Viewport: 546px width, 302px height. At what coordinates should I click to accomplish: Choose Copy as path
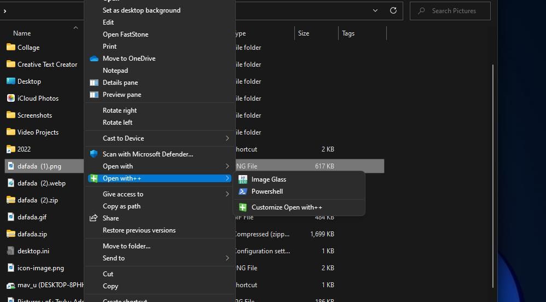click(121, 206)
